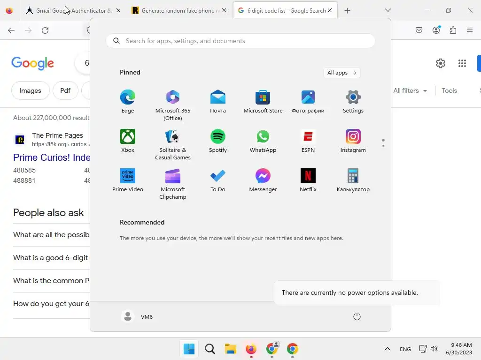Open Google quick settings gear
Image resolution: width=481 pixels, height=360 pixels.
point(441,63)
